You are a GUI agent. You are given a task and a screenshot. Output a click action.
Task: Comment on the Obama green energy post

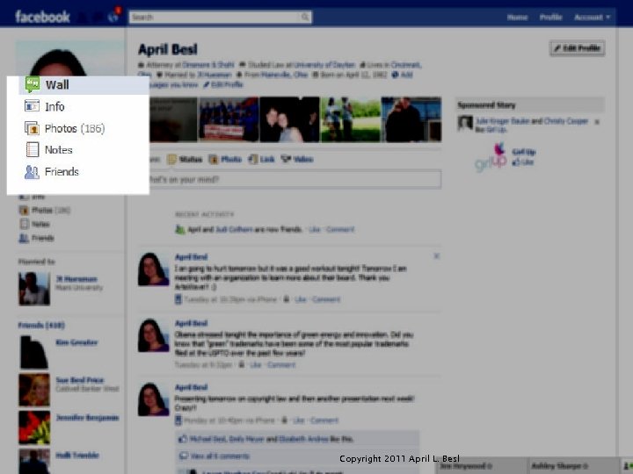click(x=281, y=365)
